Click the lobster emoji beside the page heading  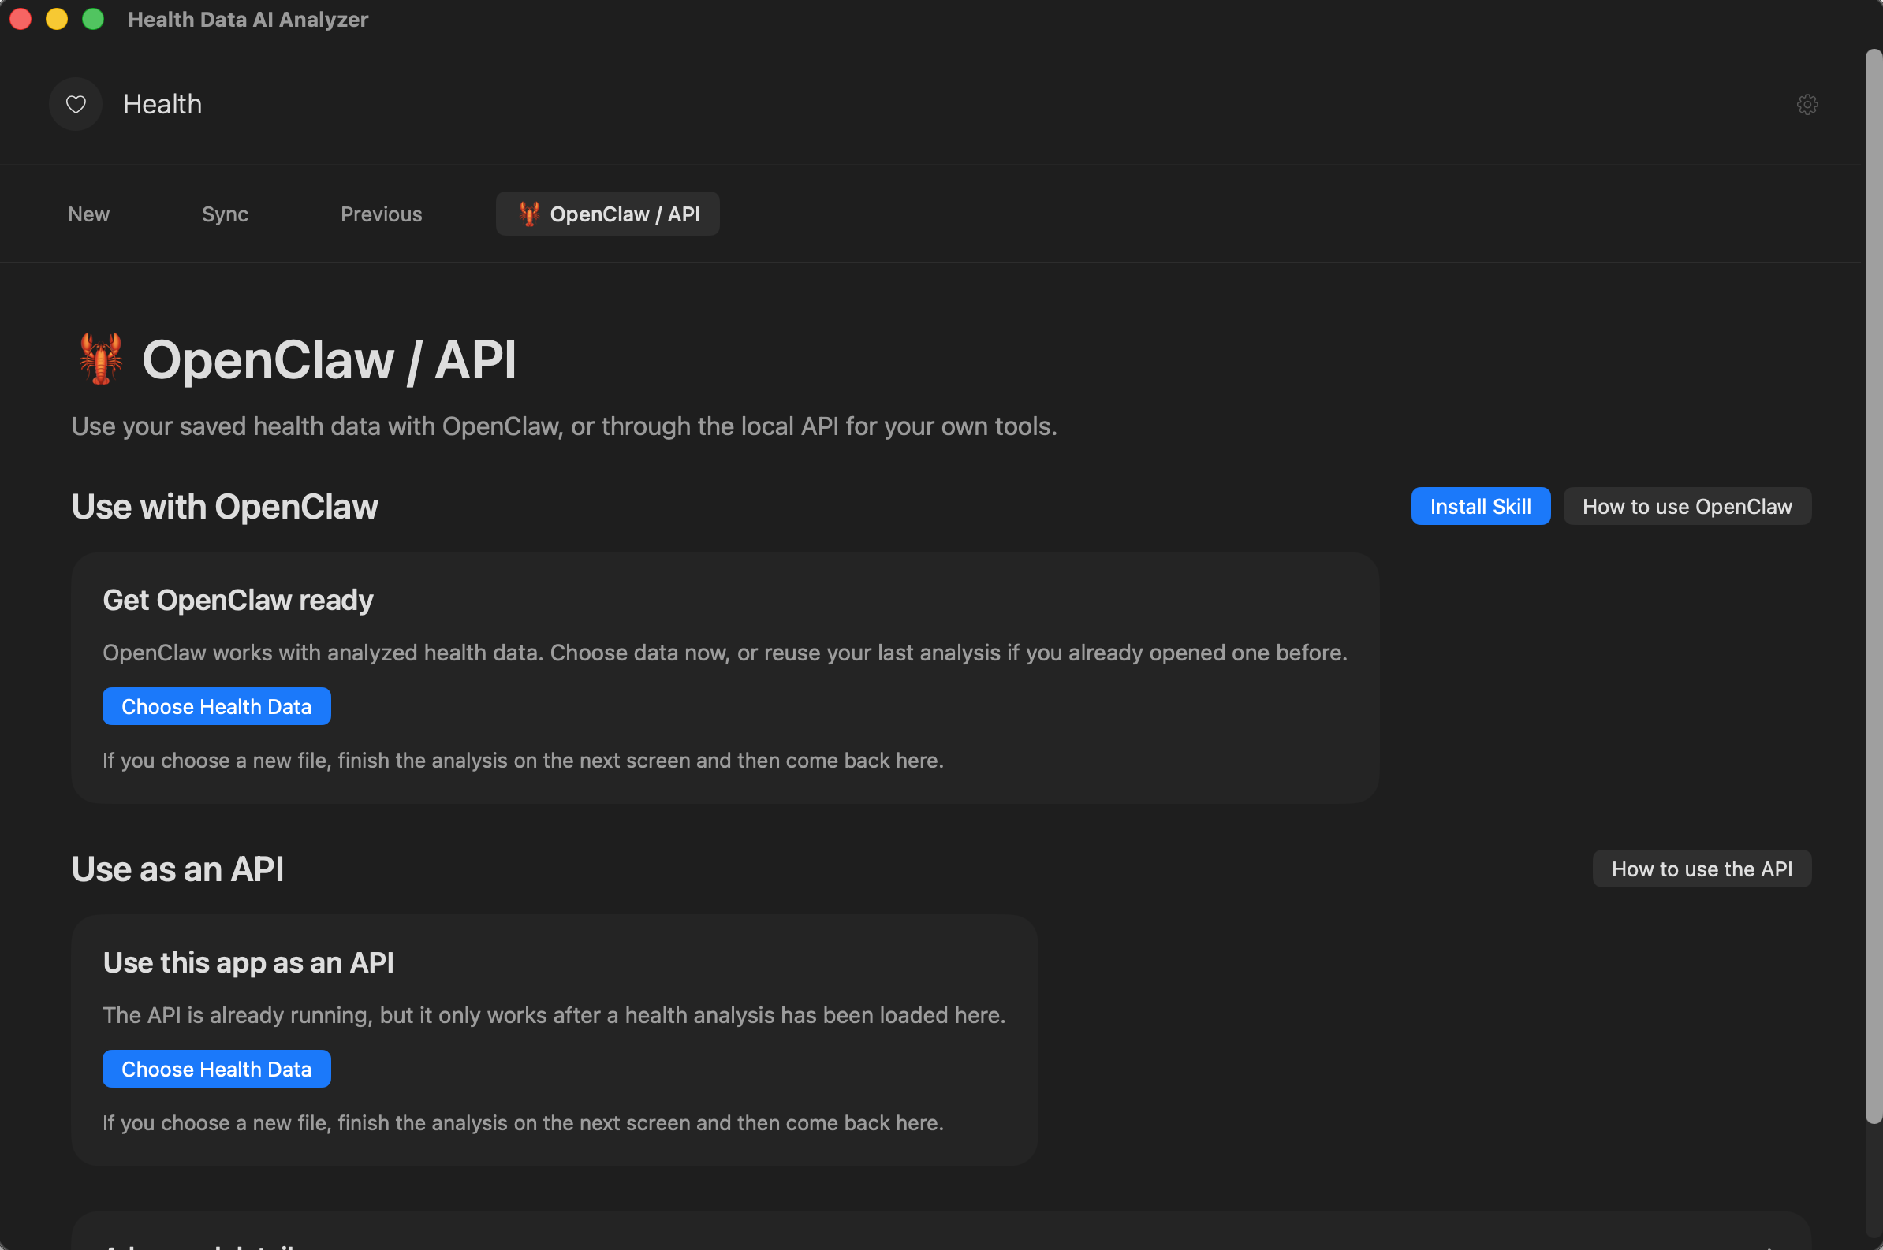pyautogui.click(x=101, y=359)
